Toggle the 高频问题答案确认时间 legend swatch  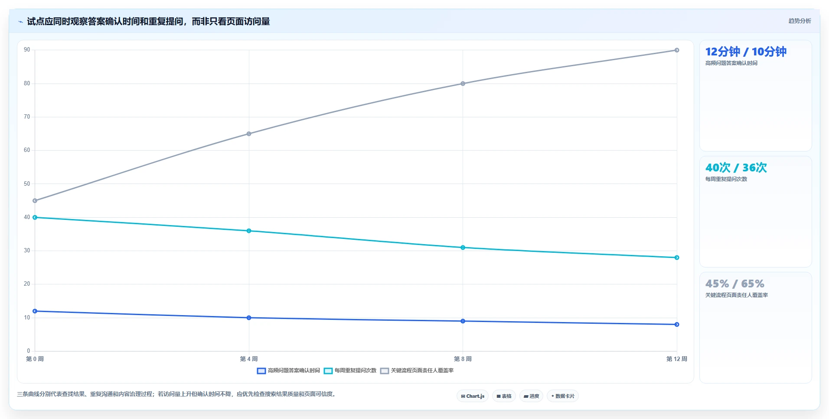coord(261,371)
